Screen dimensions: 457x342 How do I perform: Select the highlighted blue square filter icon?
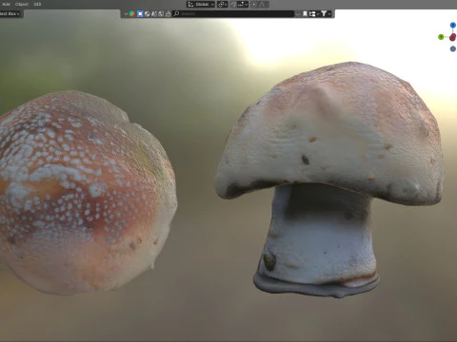click(140, 13)
